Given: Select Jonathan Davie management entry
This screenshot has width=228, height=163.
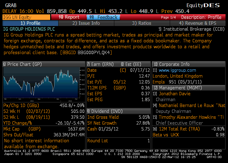Looking at the screenshot, I should coord(175,94).
